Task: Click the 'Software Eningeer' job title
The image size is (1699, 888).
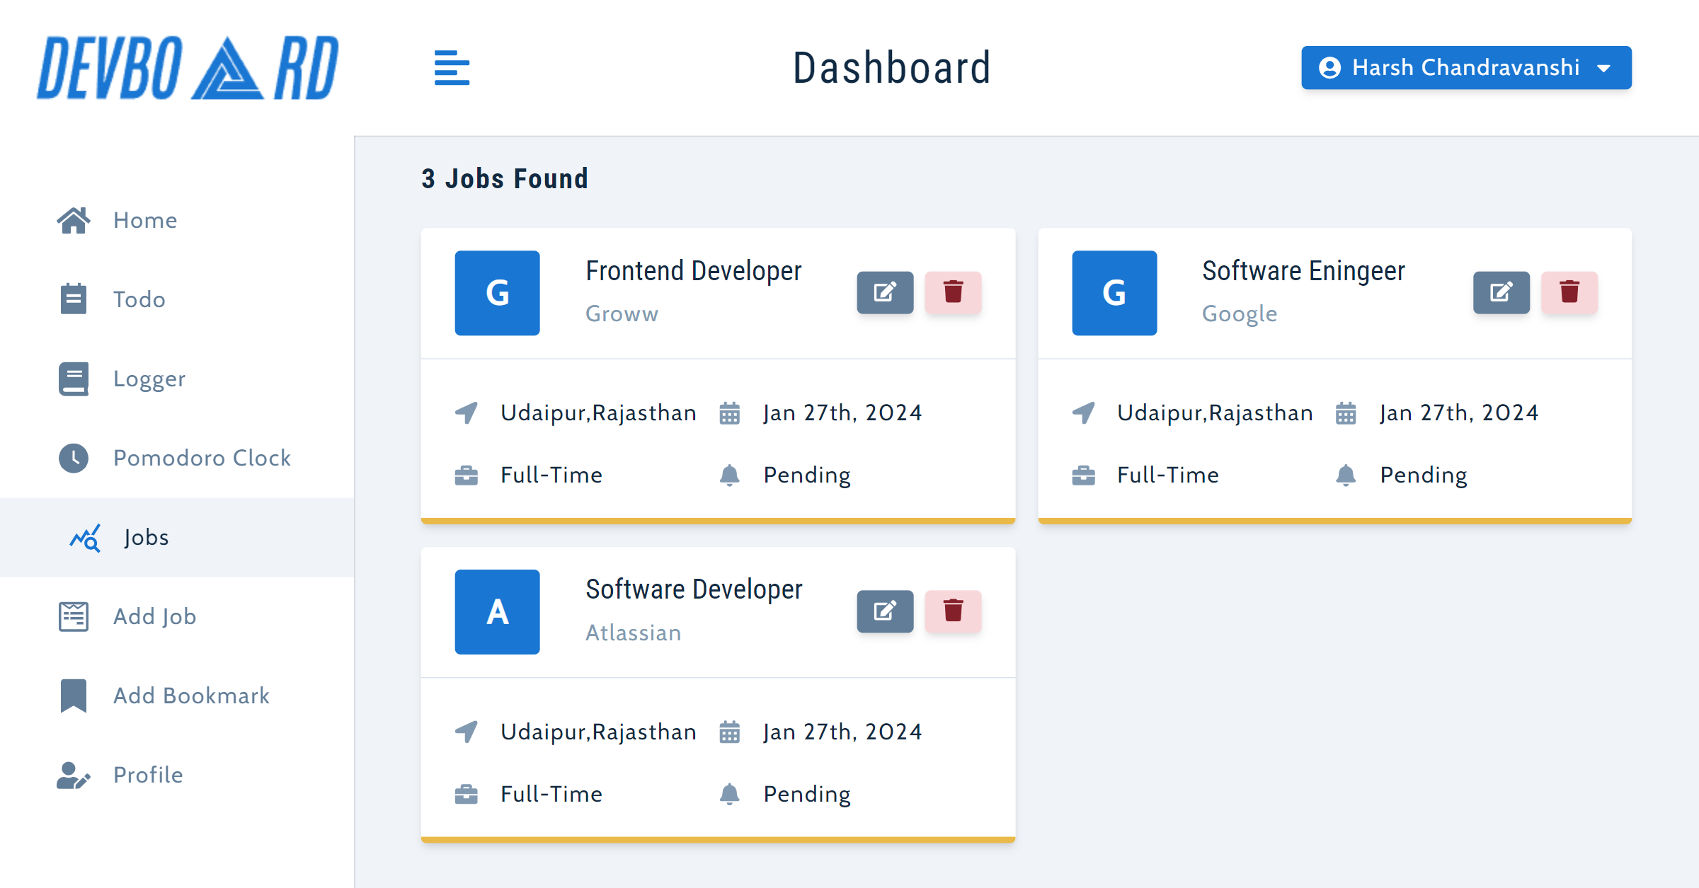Action: (1303, 271)
